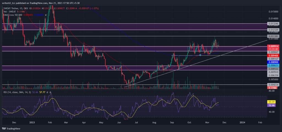The image size is (282, 132).
Task: Click the 0.009847 price label
Action: pos(273,52)
